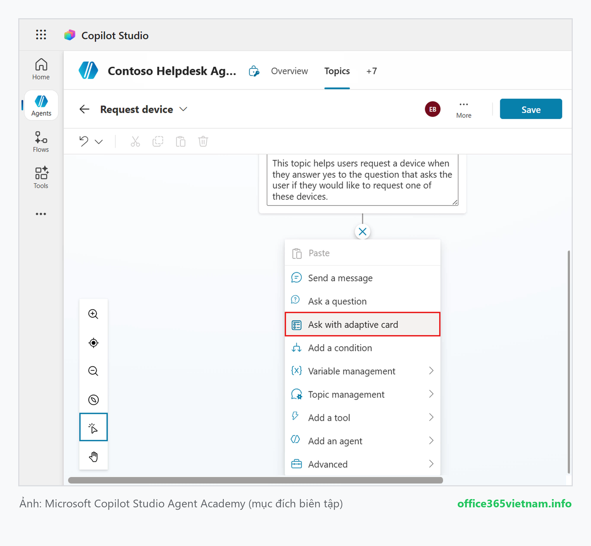Choose Send a message
The image size is (591, 546).
[x=363, y=278]
